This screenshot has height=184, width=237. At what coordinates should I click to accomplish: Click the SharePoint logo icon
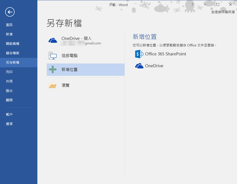(x=139, y=54)
